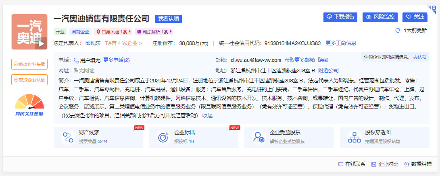Click 隐藏 to hide email

click(x=323, y=60)
